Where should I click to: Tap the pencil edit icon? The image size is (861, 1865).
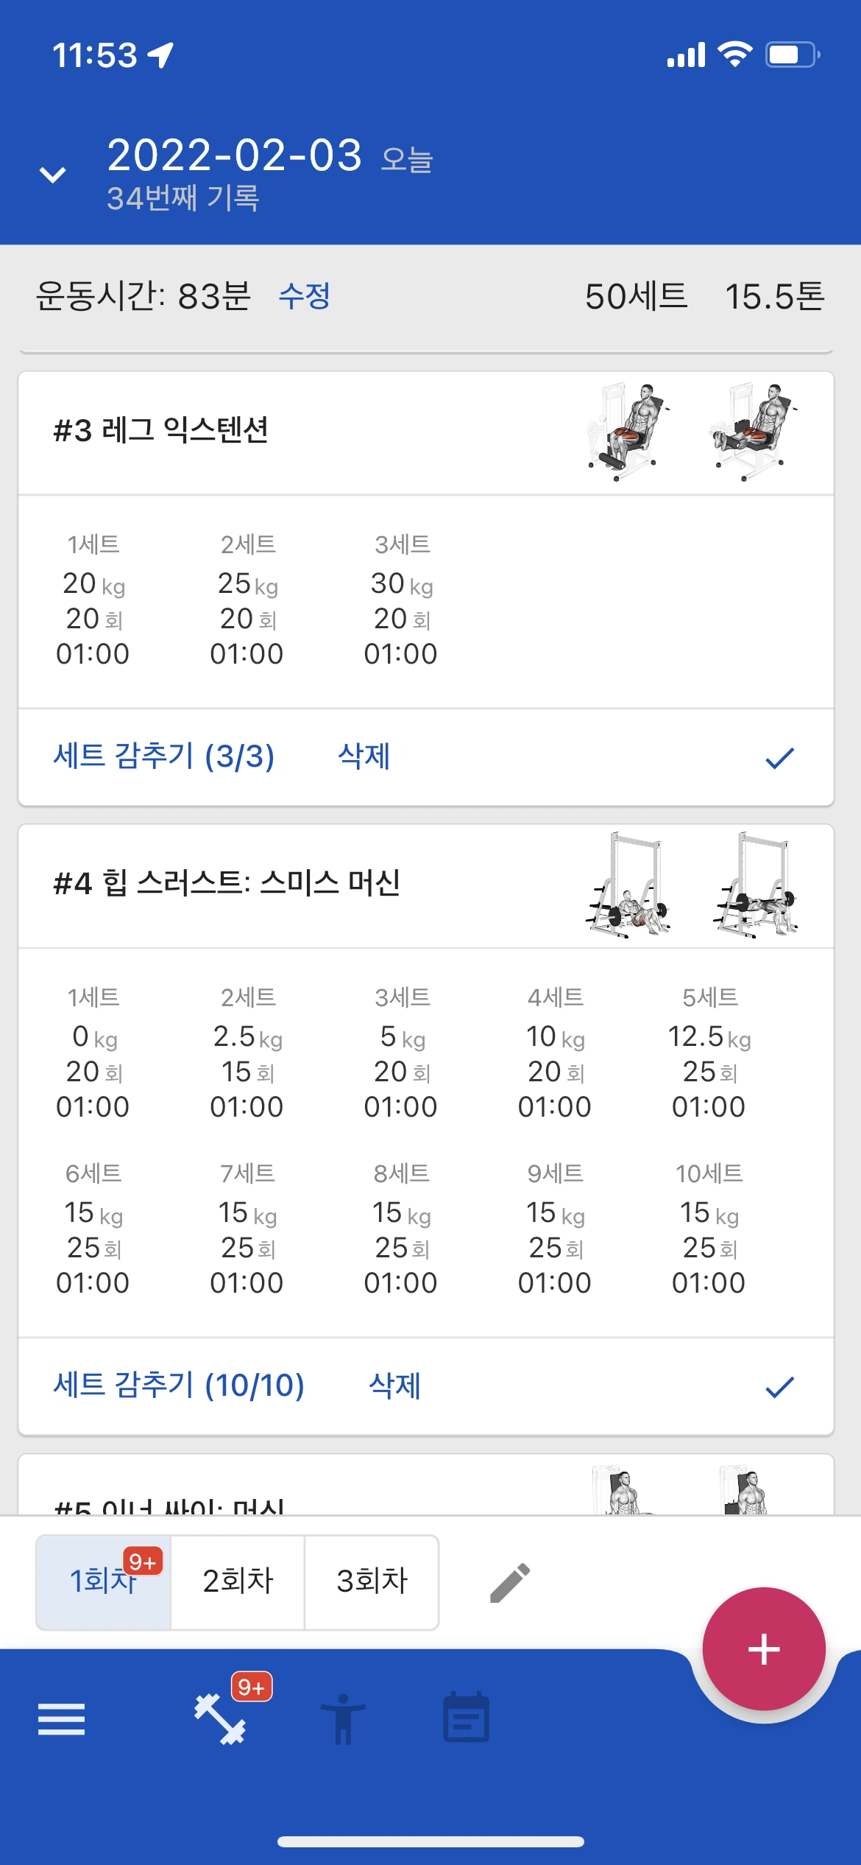510,1583
